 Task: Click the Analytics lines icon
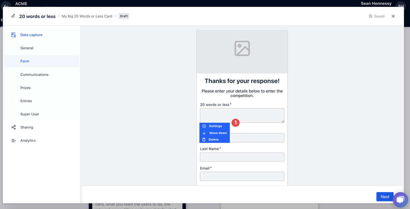click(13, 140)
